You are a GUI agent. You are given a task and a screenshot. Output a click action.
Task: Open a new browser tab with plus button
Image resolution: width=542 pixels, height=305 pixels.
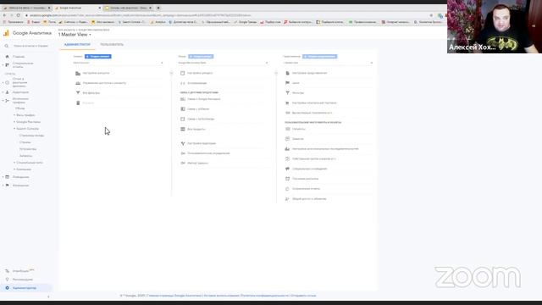[158, 8]
